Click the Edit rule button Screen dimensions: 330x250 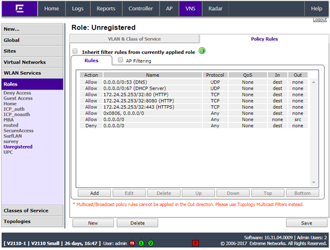pyautogui.click(x=129, y=193)
